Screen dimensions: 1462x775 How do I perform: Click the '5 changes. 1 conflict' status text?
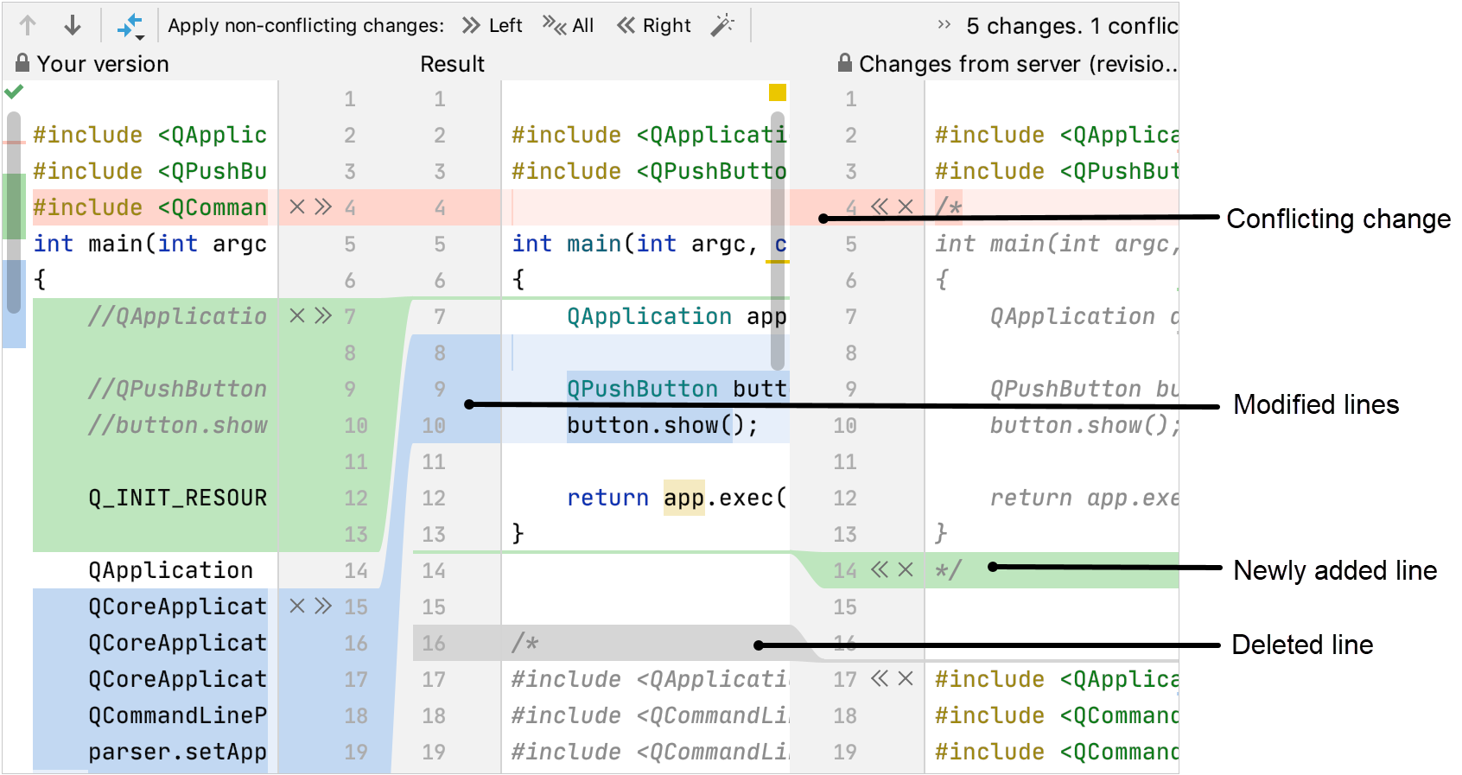[1071, 26]
